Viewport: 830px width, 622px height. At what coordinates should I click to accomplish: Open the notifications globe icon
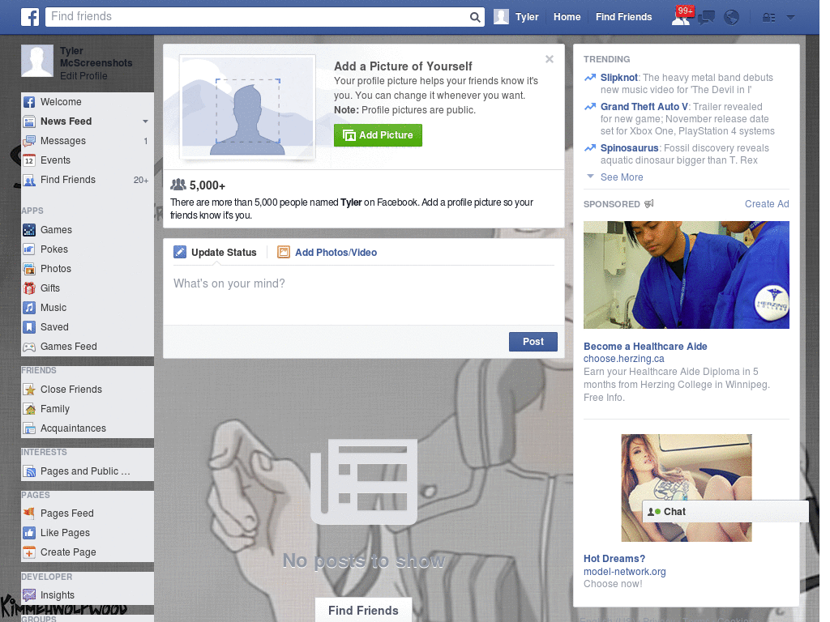coord(731,18)
